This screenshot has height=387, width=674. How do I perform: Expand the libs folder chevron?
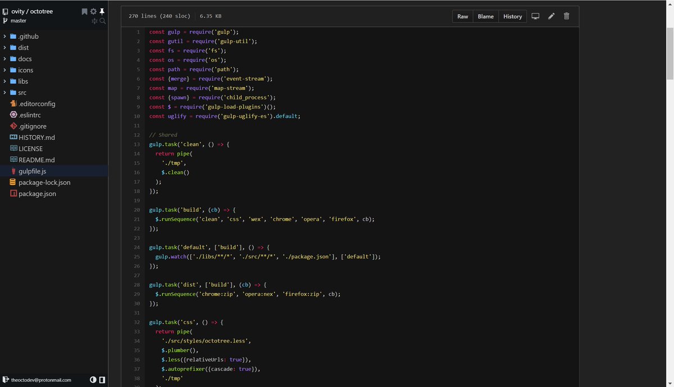click(x=5, y=81)
